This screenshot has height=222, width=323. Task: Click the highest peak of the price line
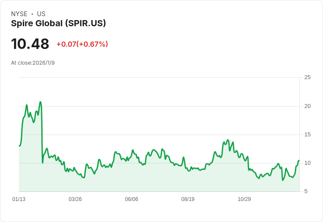pos(40,102)
